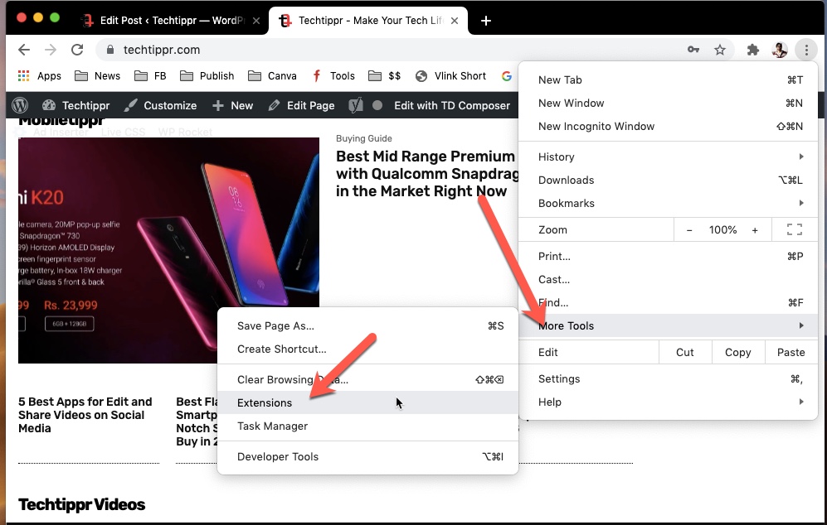Select New Tab from Chrome menu
The height and width of the screenshot is (525, 827).
point(668,80)
